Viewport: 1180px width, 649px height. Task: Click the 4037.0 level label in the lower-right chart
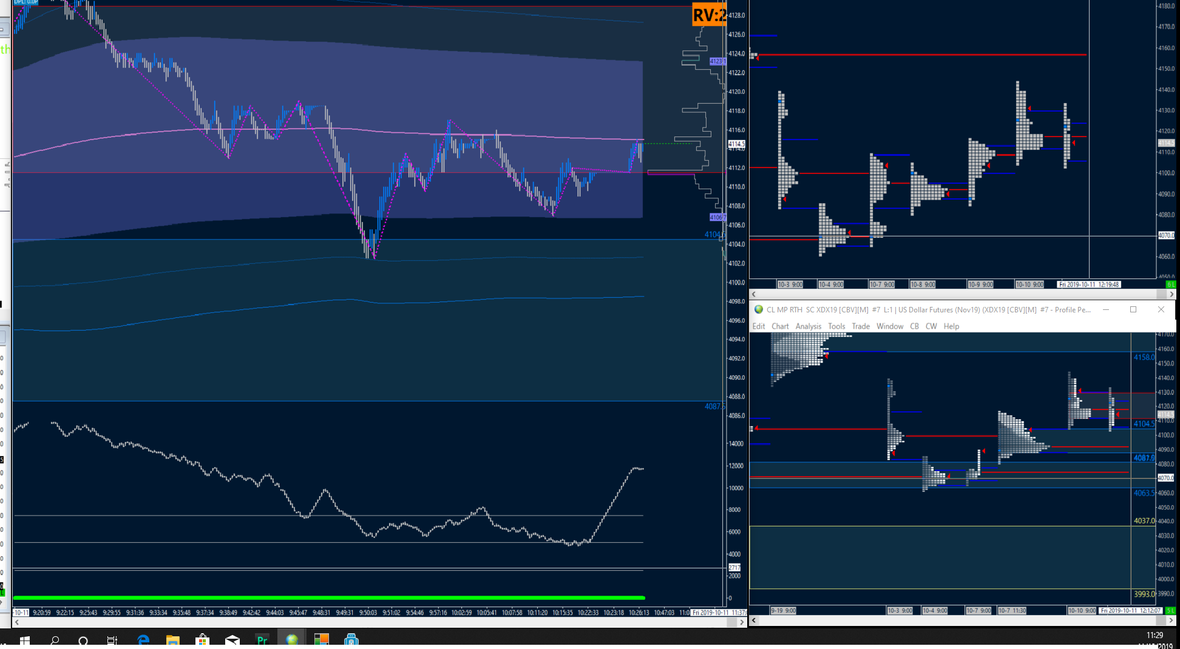click(1144, 520)
